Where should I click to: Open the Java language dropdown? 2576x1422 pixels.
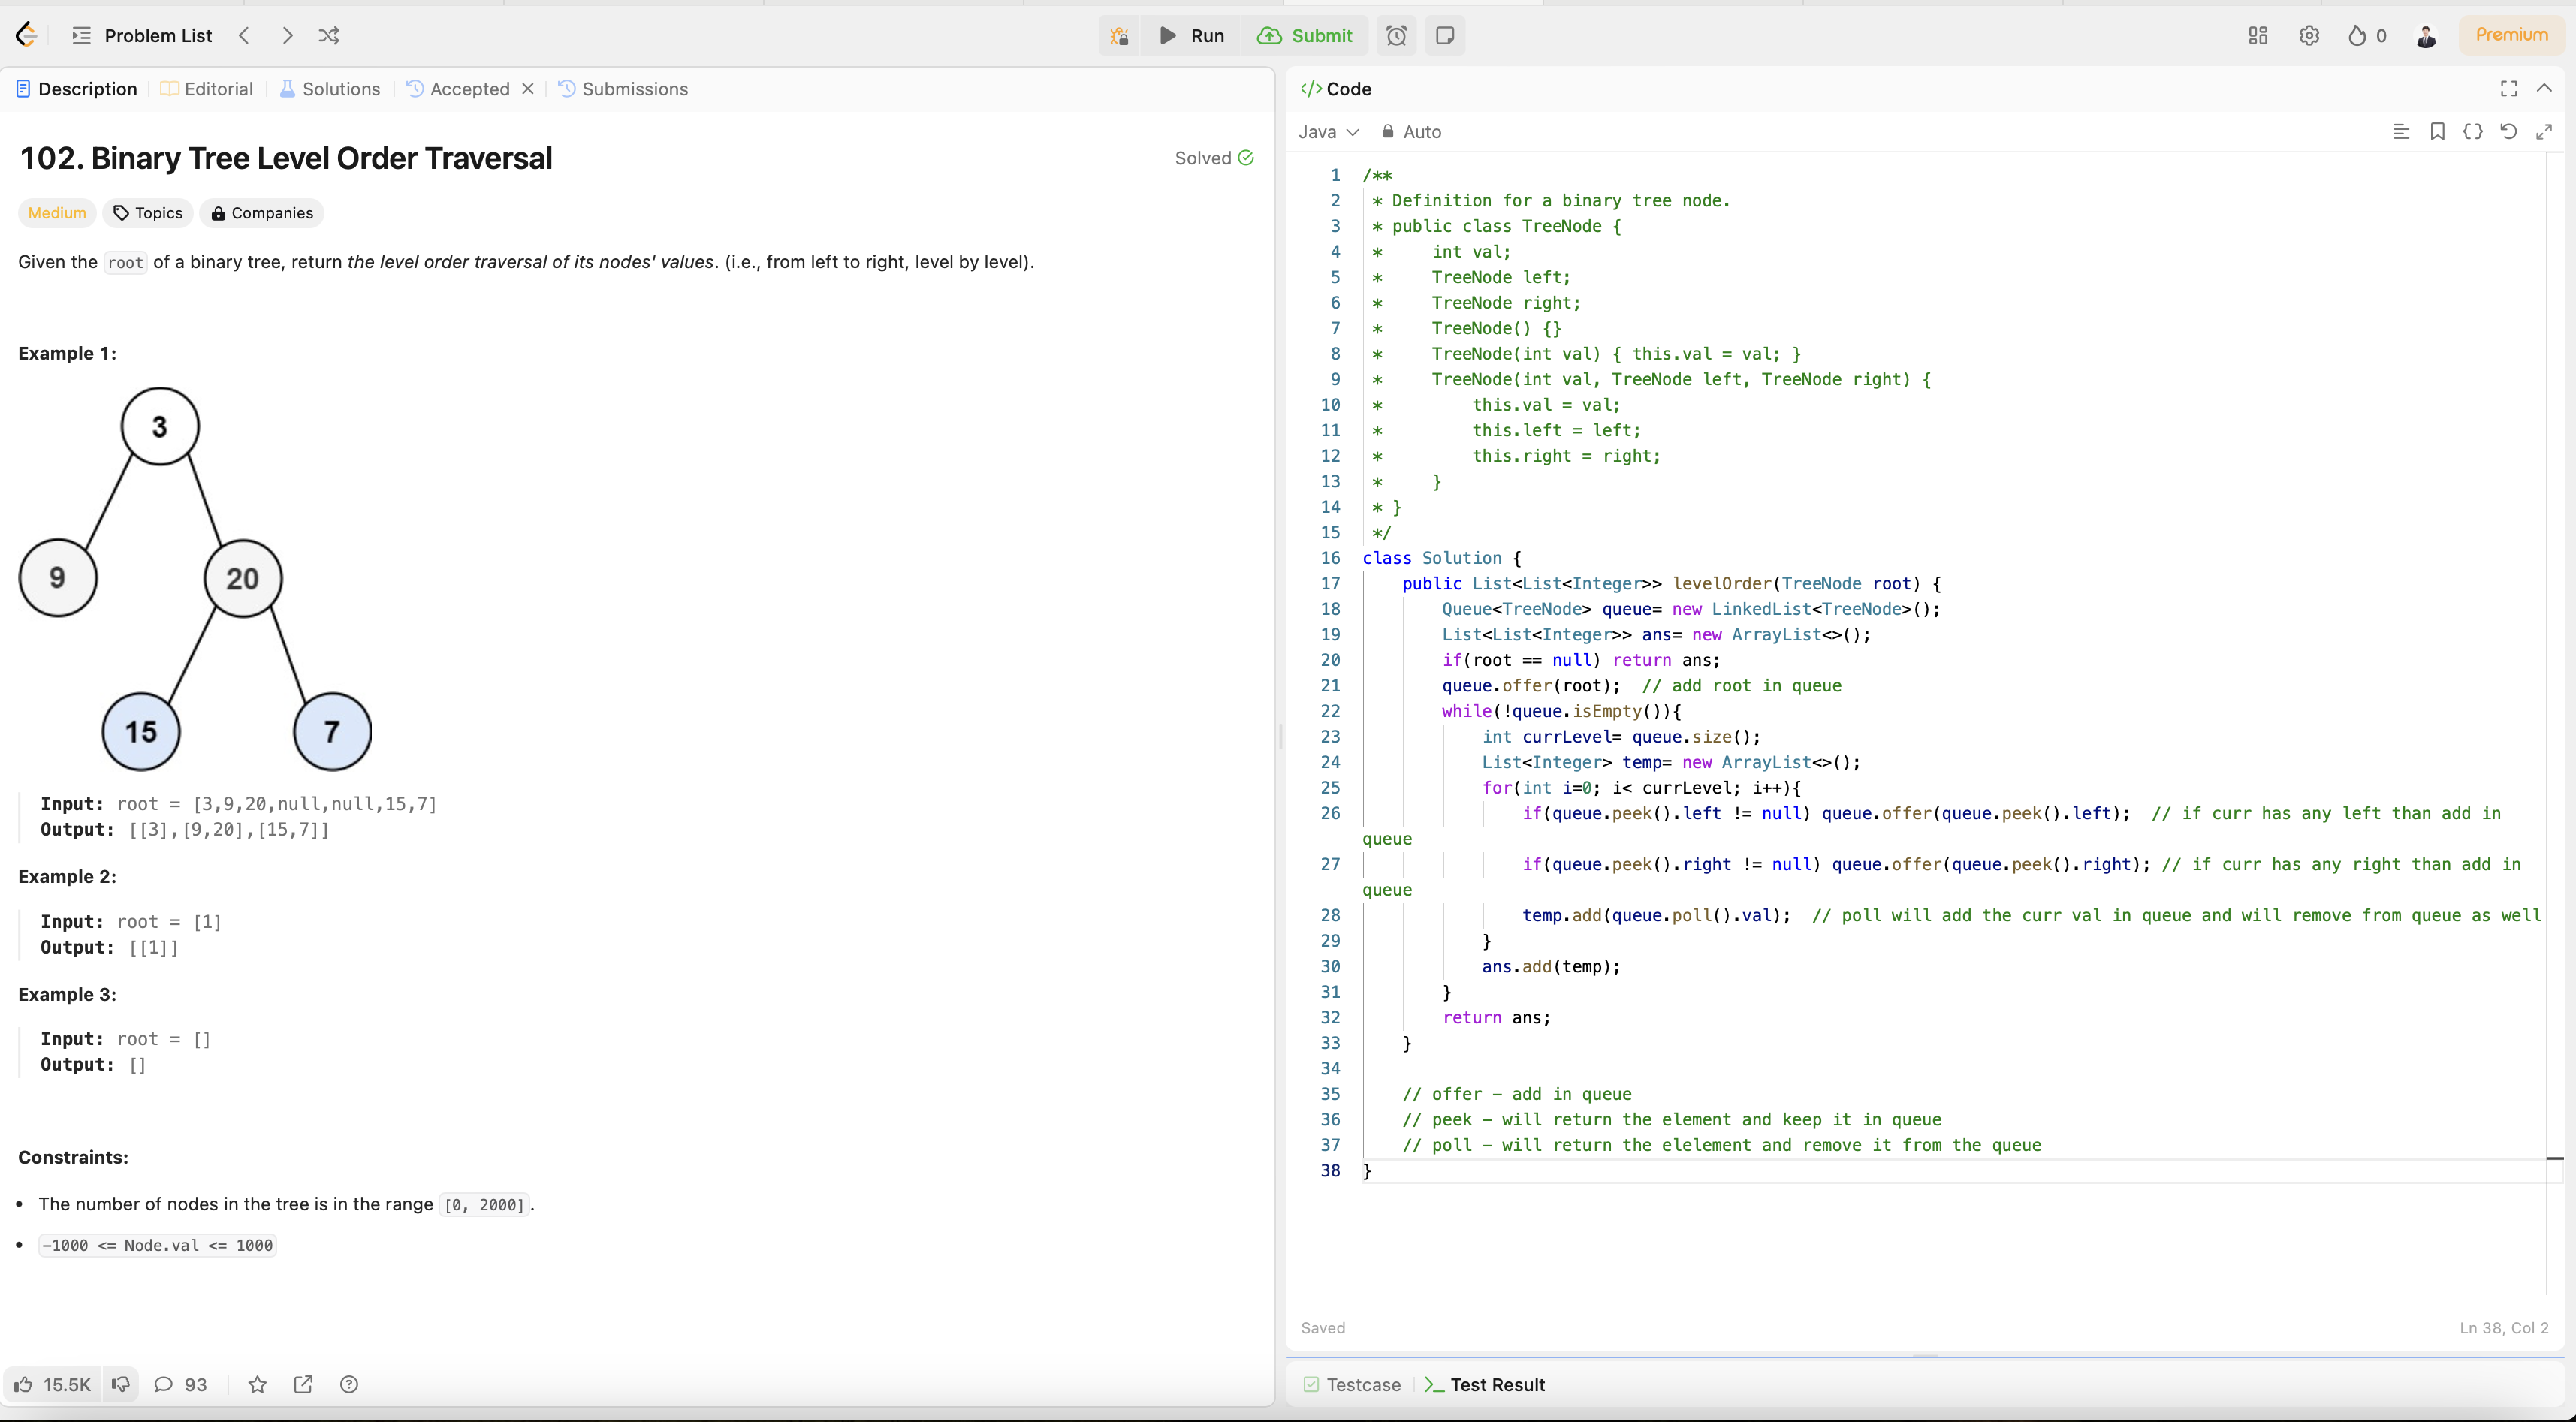tap(1328, 132)
